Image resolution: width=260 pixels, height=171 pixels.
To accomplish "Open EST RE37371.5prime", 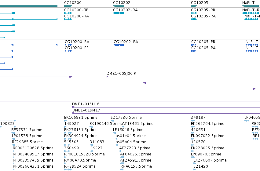I will click(x=27, y=130).
